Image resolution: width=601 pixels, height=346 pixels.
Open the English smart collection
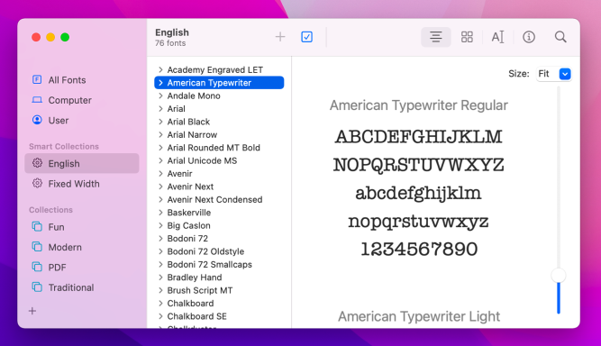pos(82,164)
